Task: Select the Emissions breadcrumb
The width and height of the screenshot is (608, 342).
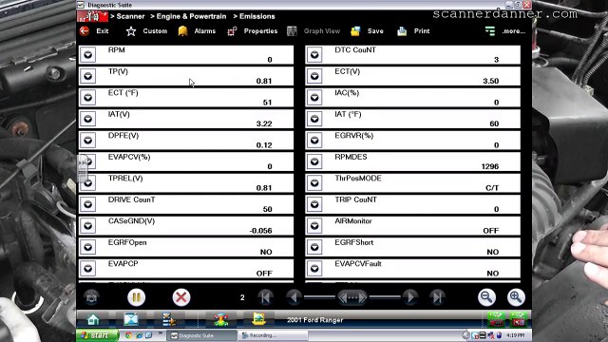Action: [257, 16]
